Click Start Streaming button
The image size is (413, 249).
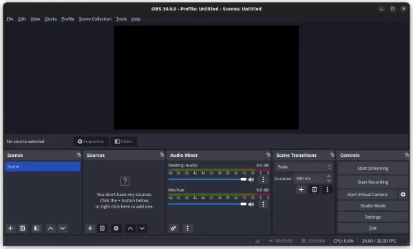pos(372,169)
